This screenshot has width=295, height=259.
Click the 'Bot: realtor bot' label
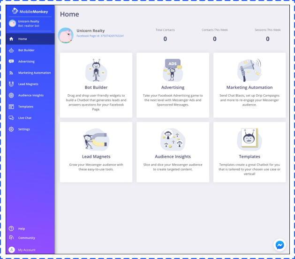(x=29, y=26)
